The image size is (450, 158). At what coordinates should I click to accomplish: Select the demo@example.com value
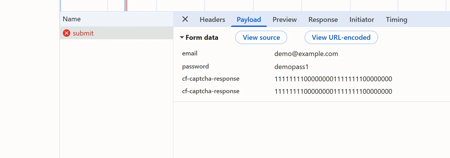pos(306,54)
